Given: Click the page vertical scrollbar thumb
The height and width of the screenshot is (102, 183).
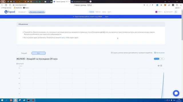Looking at the screenshot, I should click(182, 25).
